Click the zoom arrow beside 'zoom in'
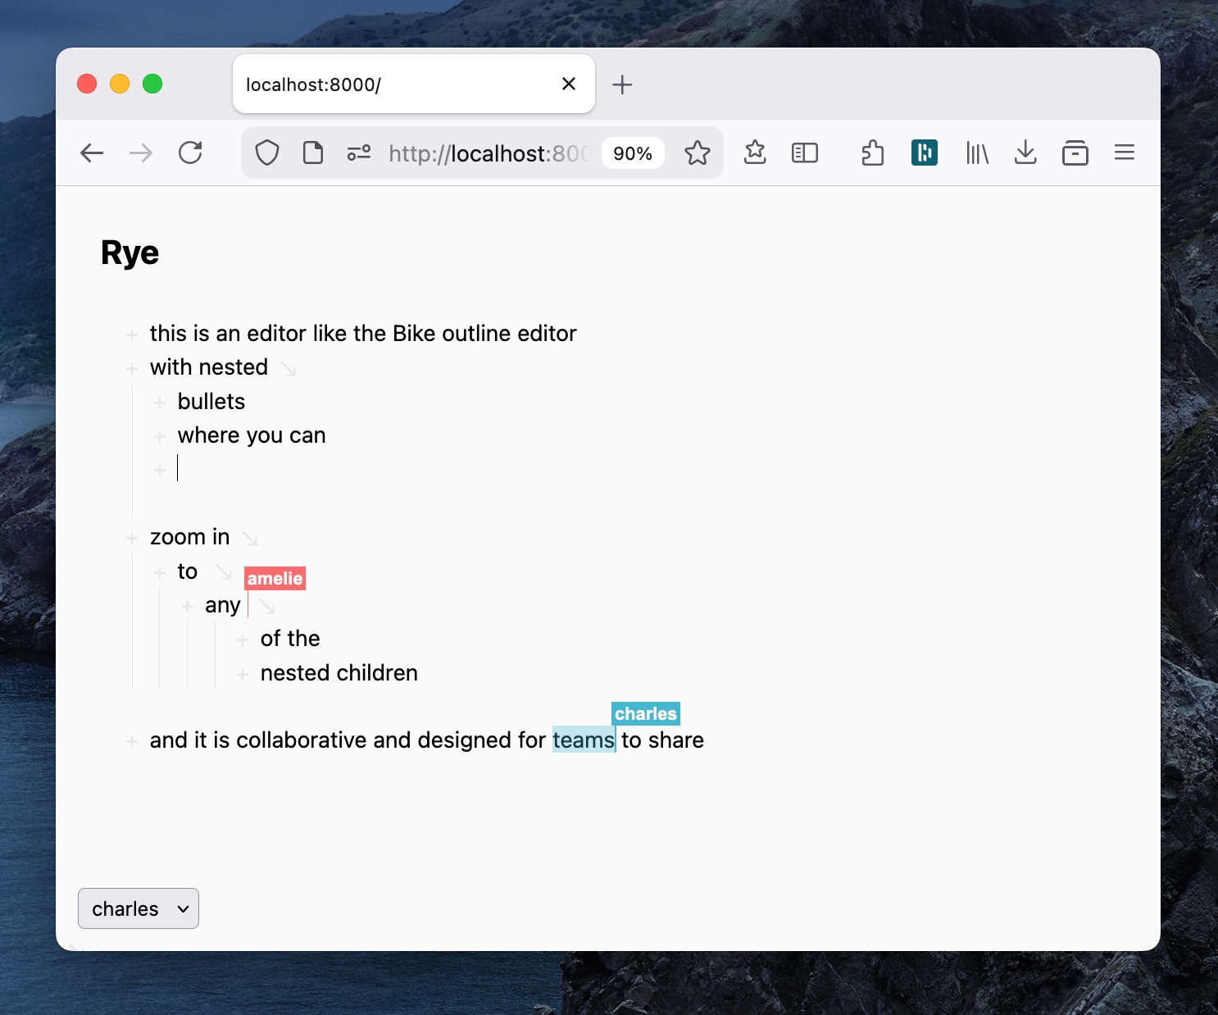 (250, 539)
